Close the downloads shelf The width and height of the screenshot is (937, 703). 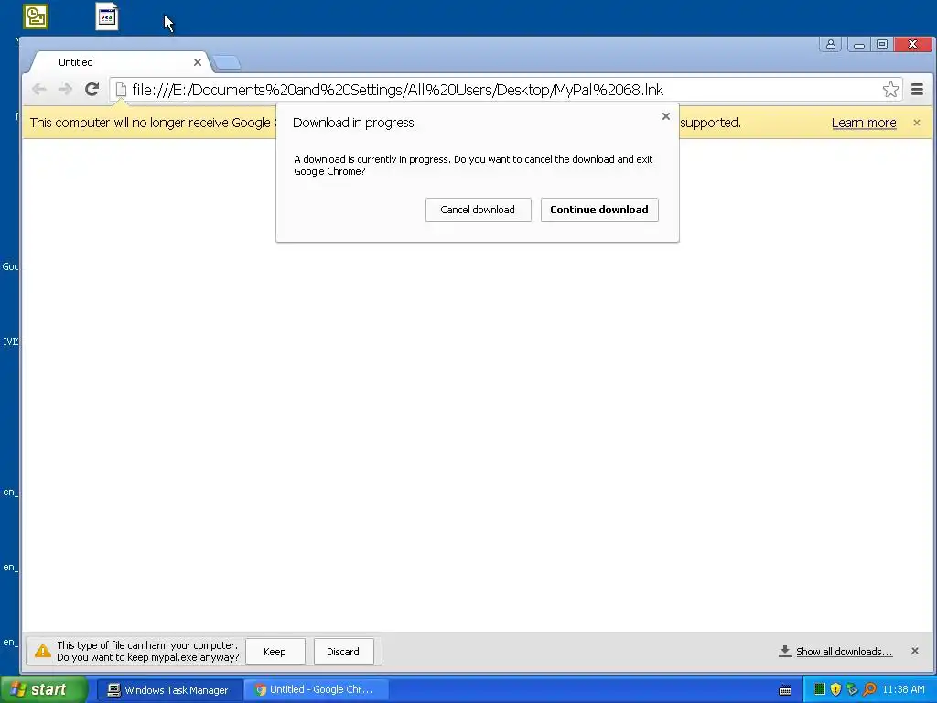click(x=915, y=651)
